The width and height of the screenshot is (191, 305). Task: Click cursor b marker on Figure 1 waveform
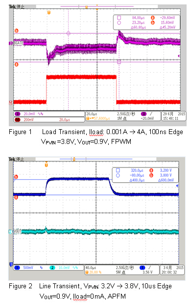(17, 31)
